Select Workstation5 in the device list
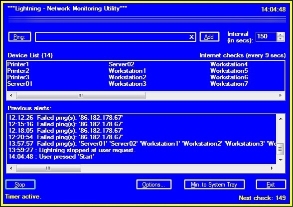The width and height of the screenshot is (293, 207). click(229, 71)
